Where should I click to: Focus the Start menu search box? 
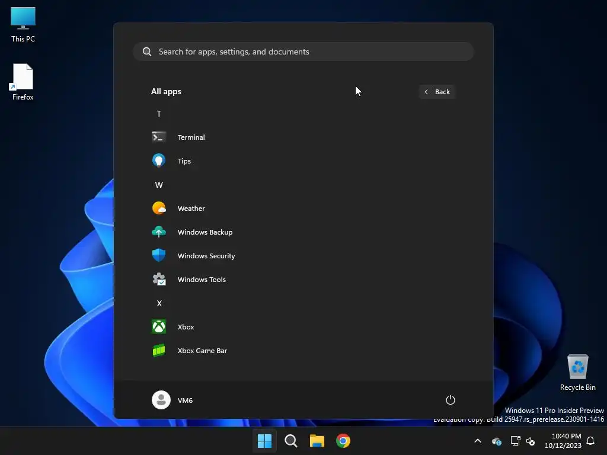pyautogui.click(x=303, y=52)
